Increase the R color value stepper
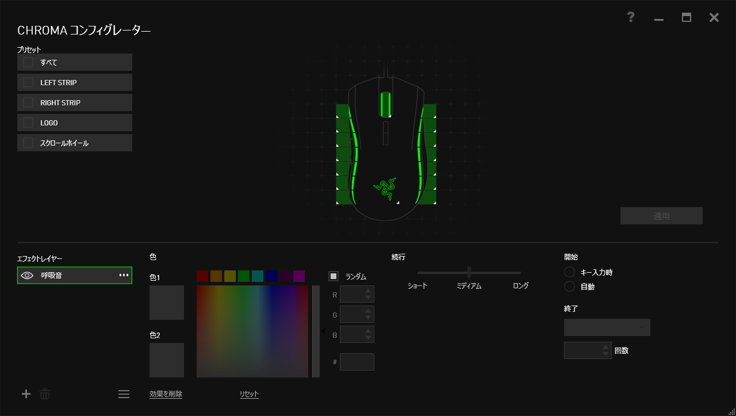 tap(368, 291)
